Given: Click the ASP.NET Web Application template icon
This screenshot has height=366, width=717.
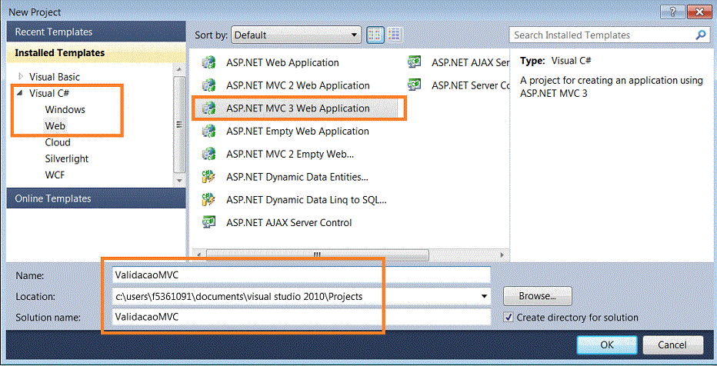Looking at the screenshot, I should pos(208,62).
